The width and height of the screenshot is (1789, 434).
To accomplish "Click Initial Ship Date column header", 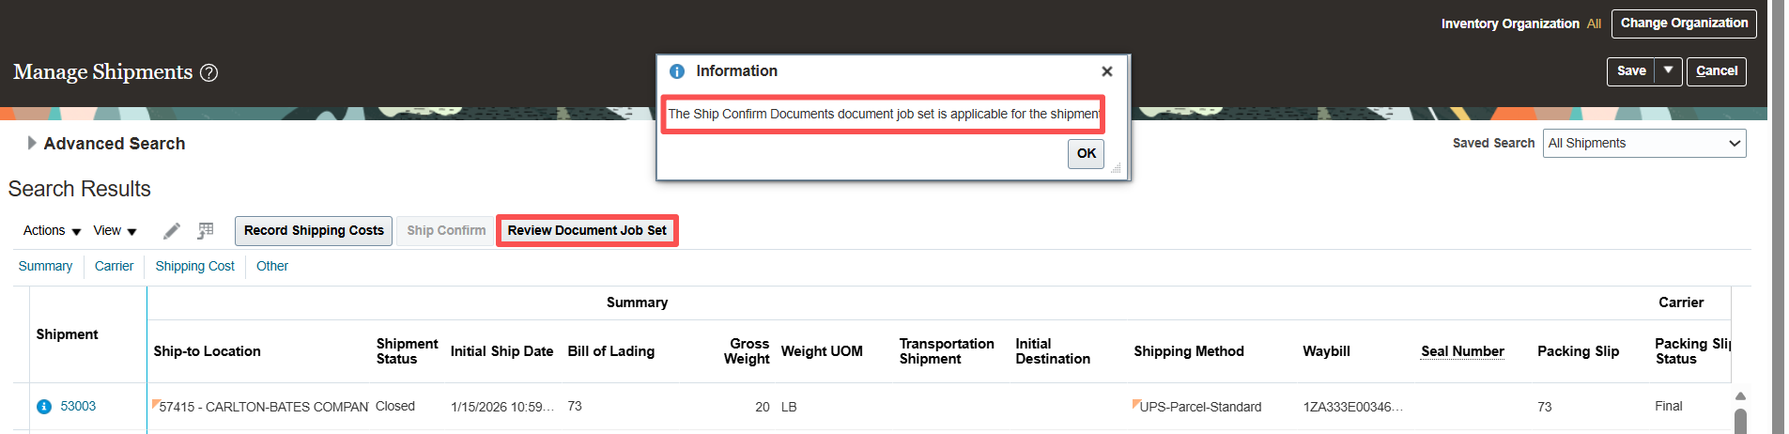I will coord(501,351).
